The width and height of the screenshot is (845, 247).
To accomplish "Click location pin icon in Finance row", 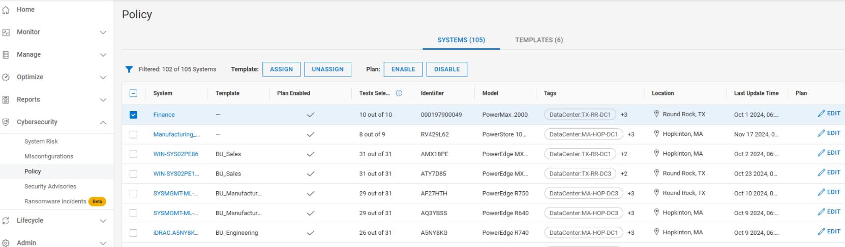I will [656, 114].
